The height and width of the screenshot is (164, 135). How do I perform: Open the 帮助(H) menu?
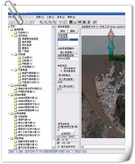pyautogui.click(x=71, y=17)
